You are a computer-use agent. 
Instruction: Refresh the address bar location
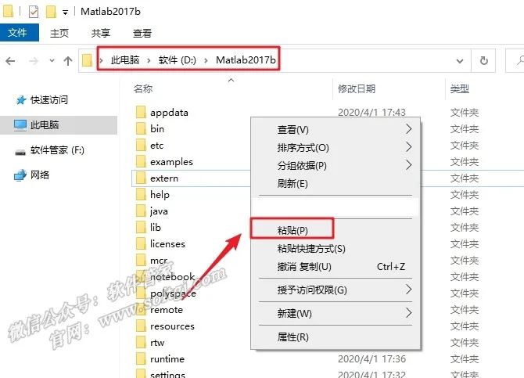483,61
